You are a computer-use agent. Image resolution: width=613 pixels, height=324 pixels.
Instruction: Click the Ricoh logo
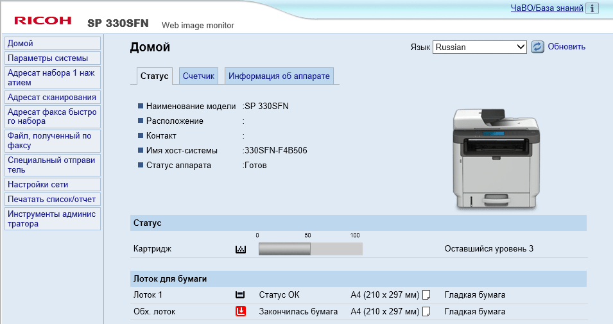[43, 21]
